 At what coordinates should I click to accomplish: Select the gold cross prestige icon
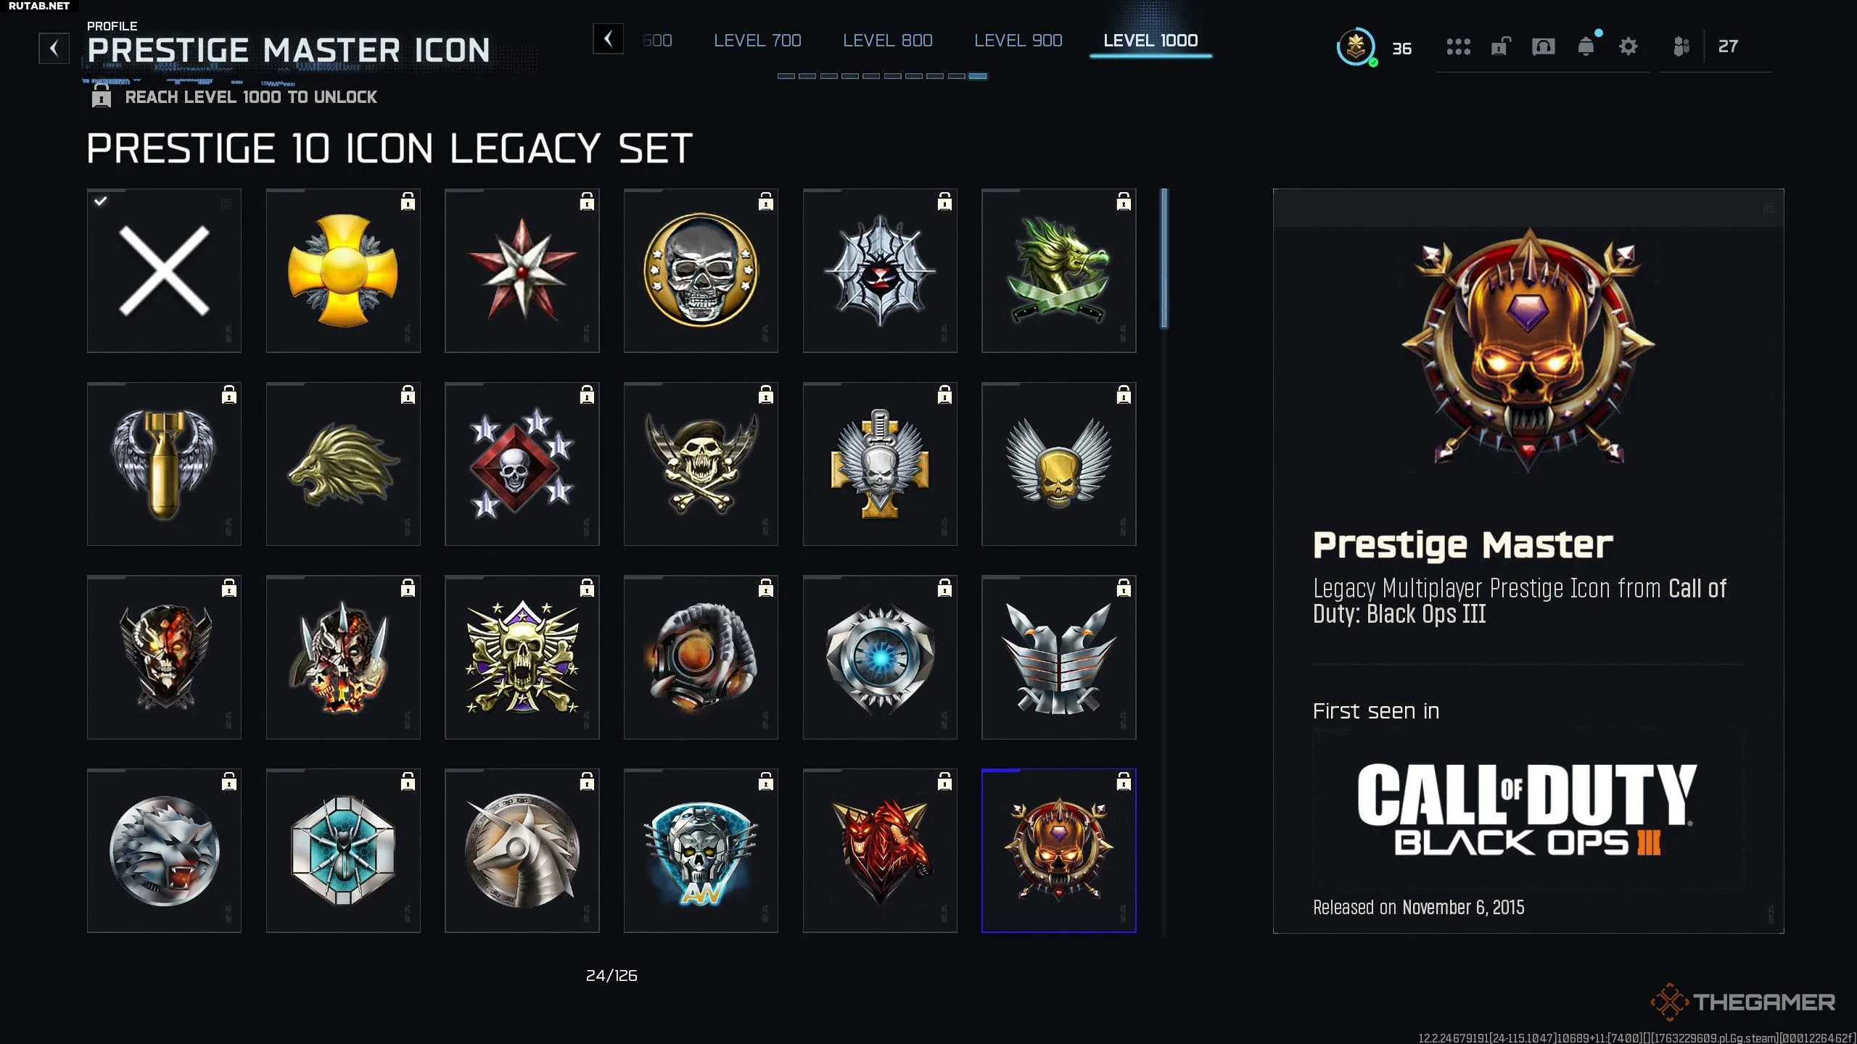coord(343,270)
